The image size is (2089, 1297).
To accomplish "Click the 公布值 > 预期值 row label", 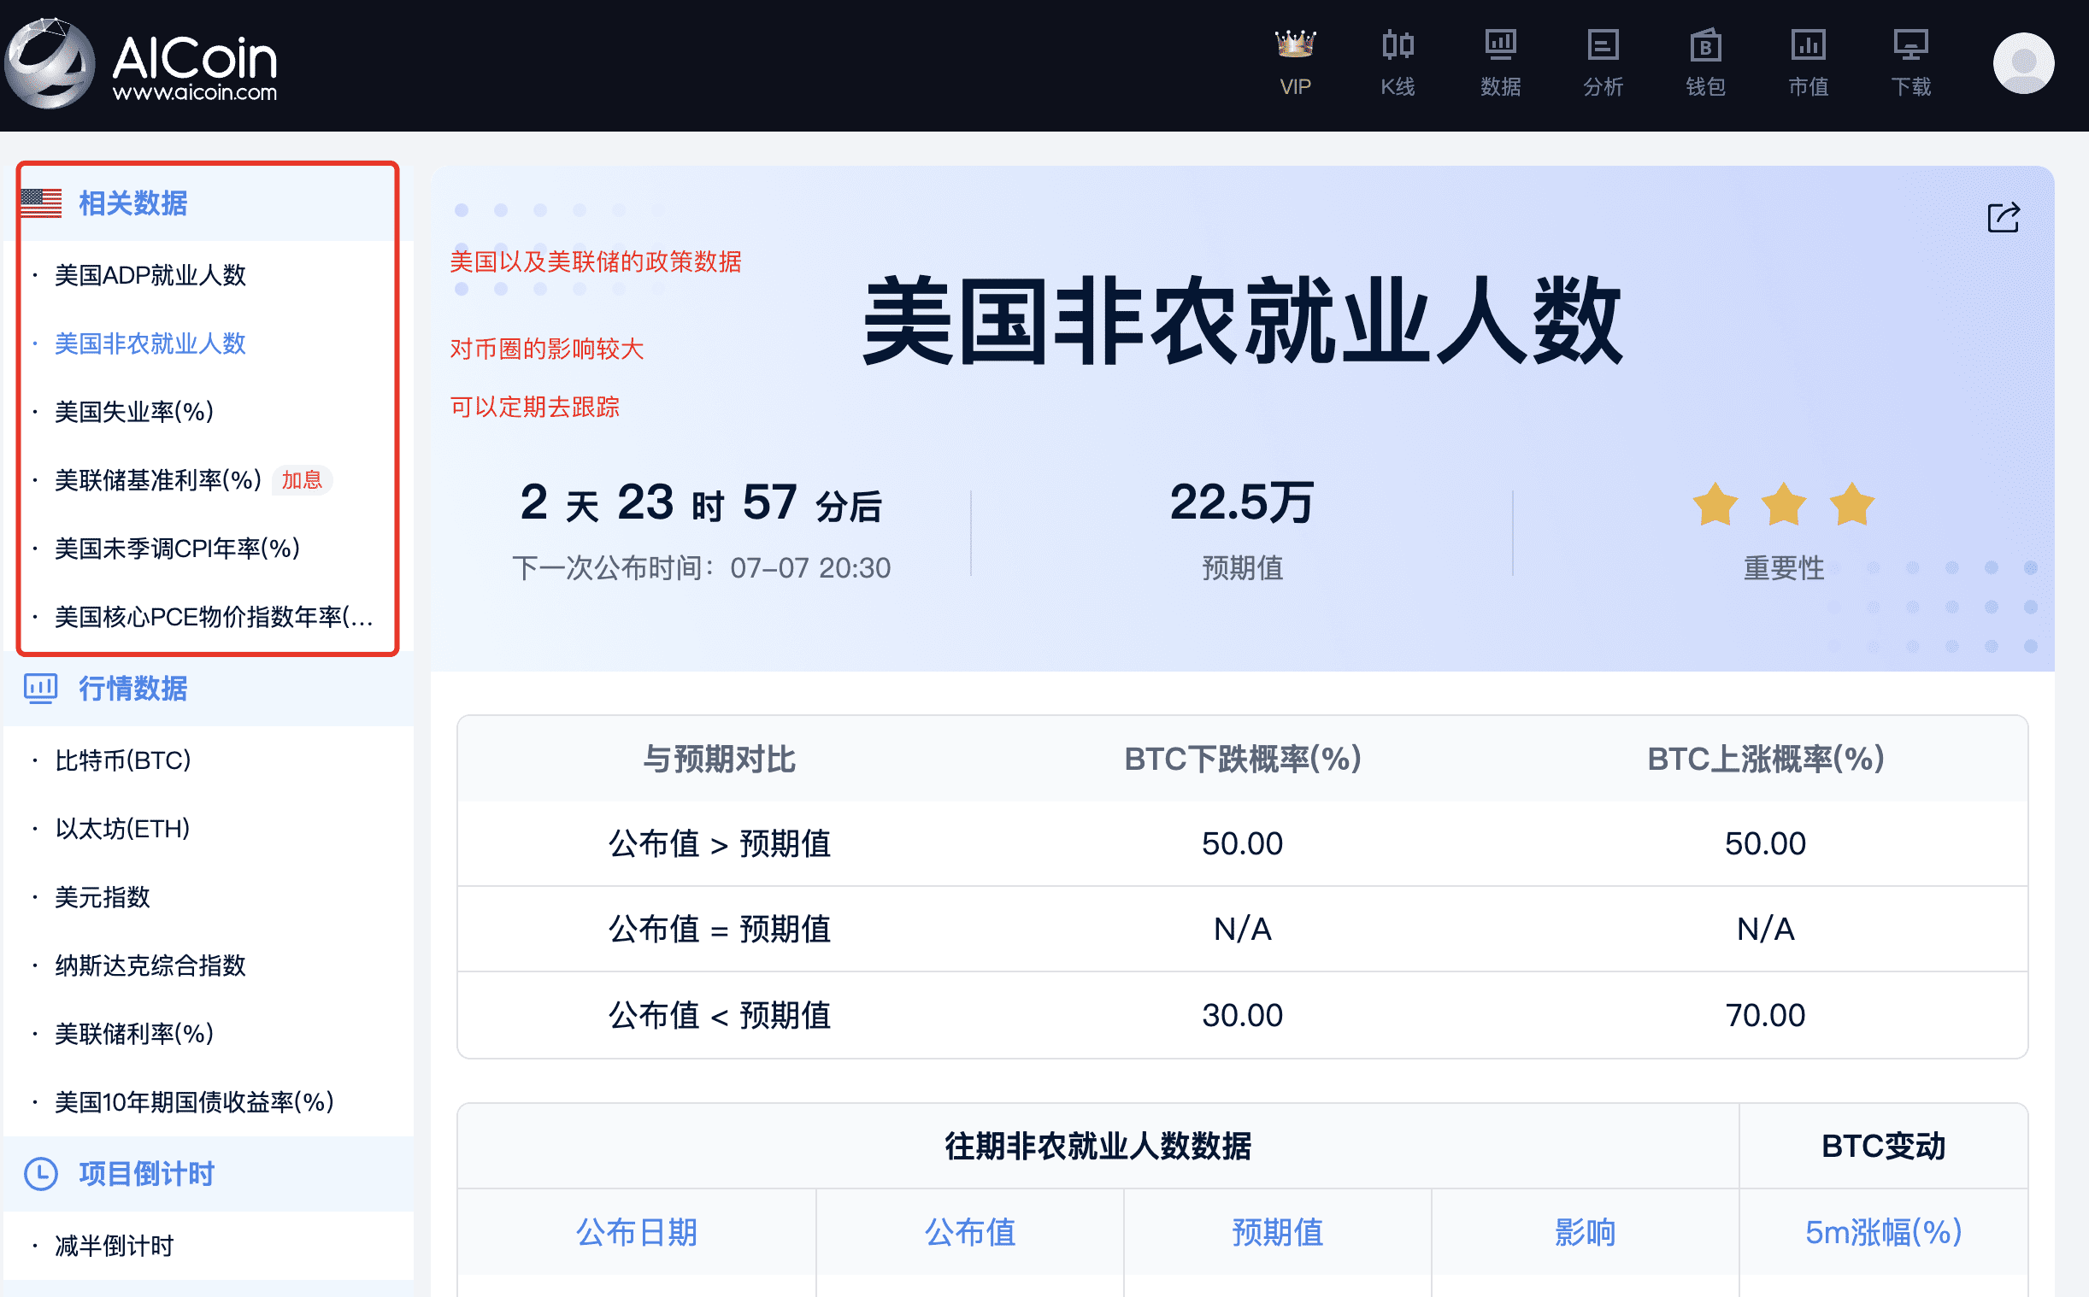I will (720, 843).
